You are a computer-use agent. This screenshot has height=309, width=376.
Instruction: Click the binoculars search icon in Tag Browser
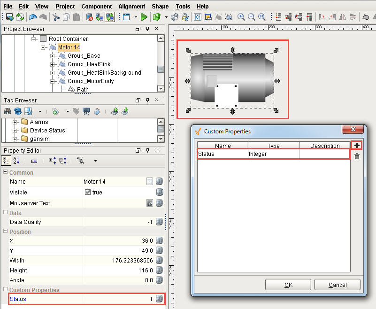[x=7, y=111]
